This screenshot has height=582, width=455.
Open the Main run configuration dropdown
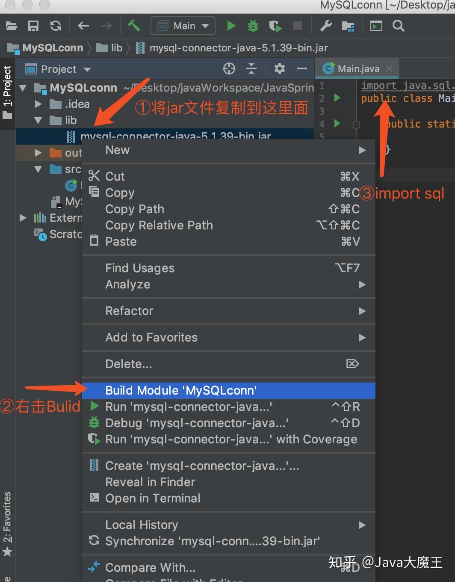[183, 26]
